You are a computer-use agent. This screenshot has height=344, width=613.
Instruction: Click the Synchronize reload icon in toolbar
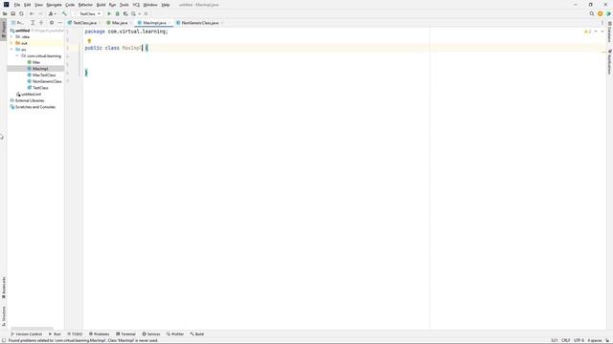(x=21, y=13)
